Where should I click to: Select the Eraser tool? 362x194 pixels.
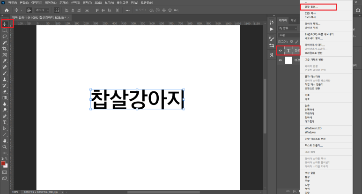[5, 91]
